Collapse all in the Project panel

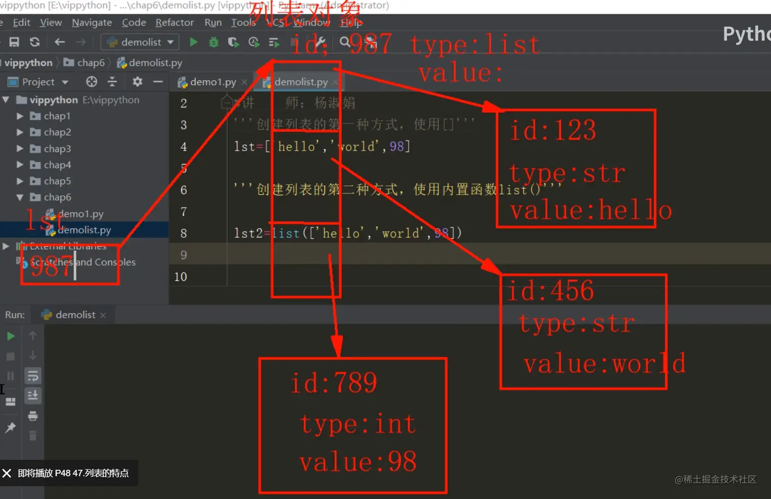(112, 82)
